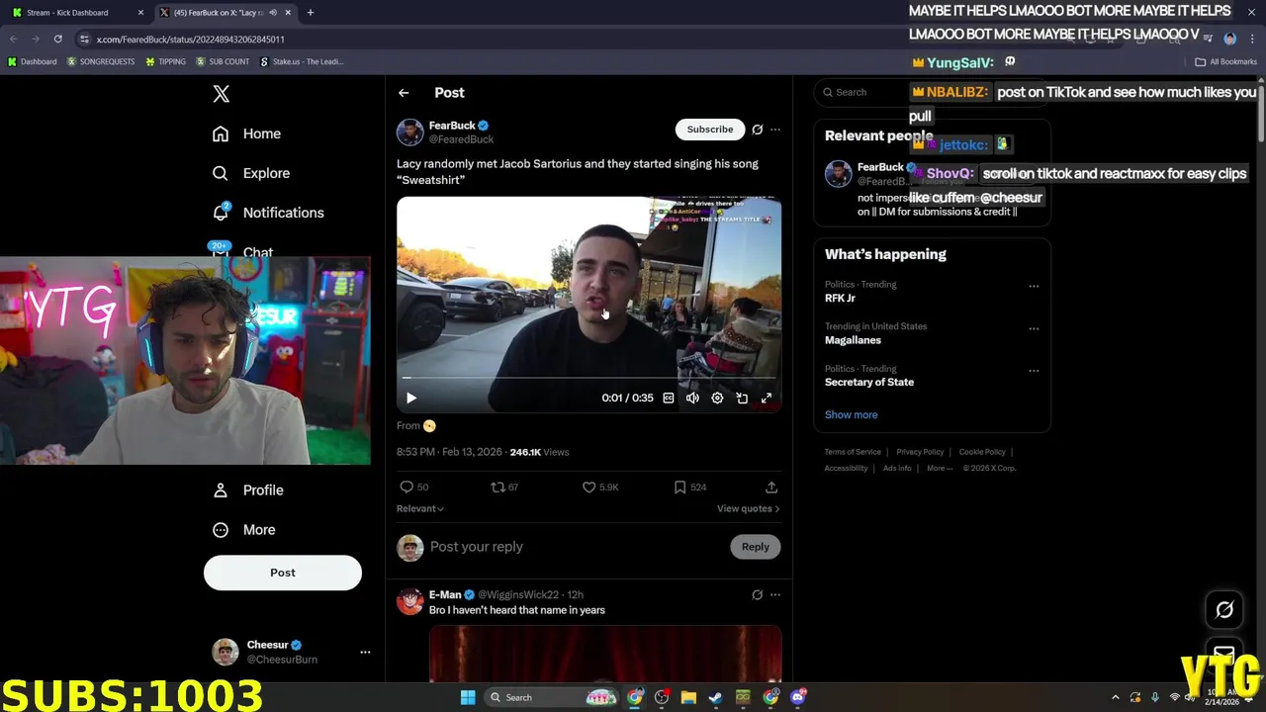Screen dimensions: 1266x712
Task: Open Windows Start menu
Action: [468, 697]
